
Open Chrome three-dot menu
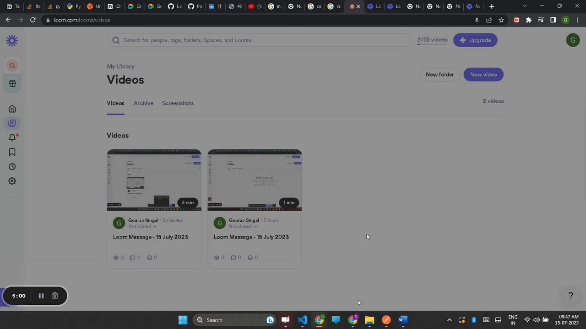point(578,20)
